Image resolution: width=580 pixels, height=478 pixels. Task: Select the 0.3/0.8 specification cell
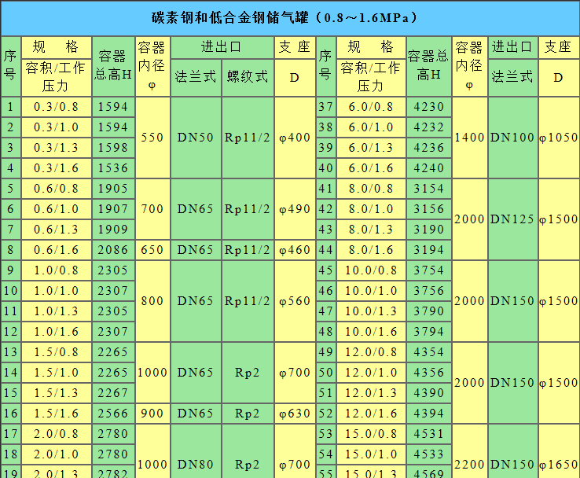tap(57, 107)
